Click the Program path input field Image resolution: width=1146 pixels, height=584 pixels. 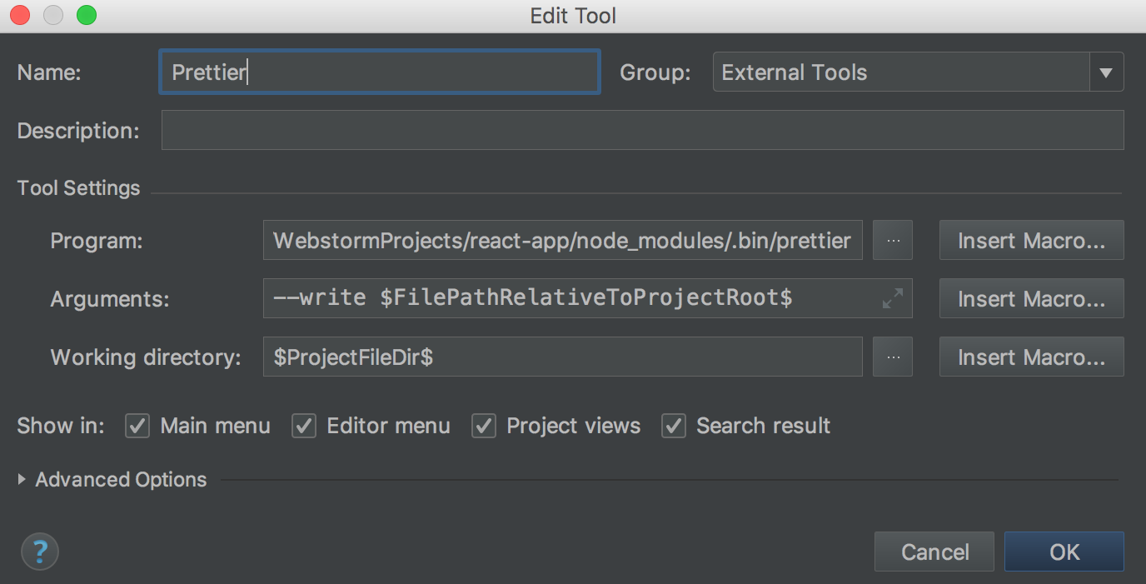(562, 241)
